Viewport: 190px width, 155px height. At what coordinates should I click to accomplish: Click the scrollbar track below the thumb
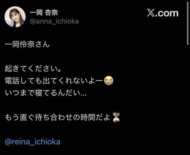[188, 100]
